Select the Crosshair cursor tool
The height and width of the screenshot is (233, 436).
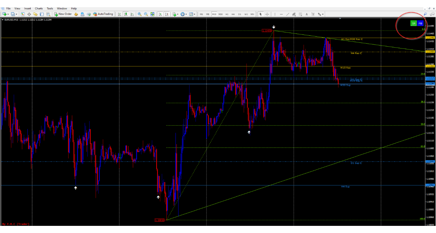point(267,14)
